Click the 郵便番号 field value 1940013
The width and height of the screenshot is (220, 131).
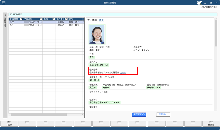click(94, 80)
